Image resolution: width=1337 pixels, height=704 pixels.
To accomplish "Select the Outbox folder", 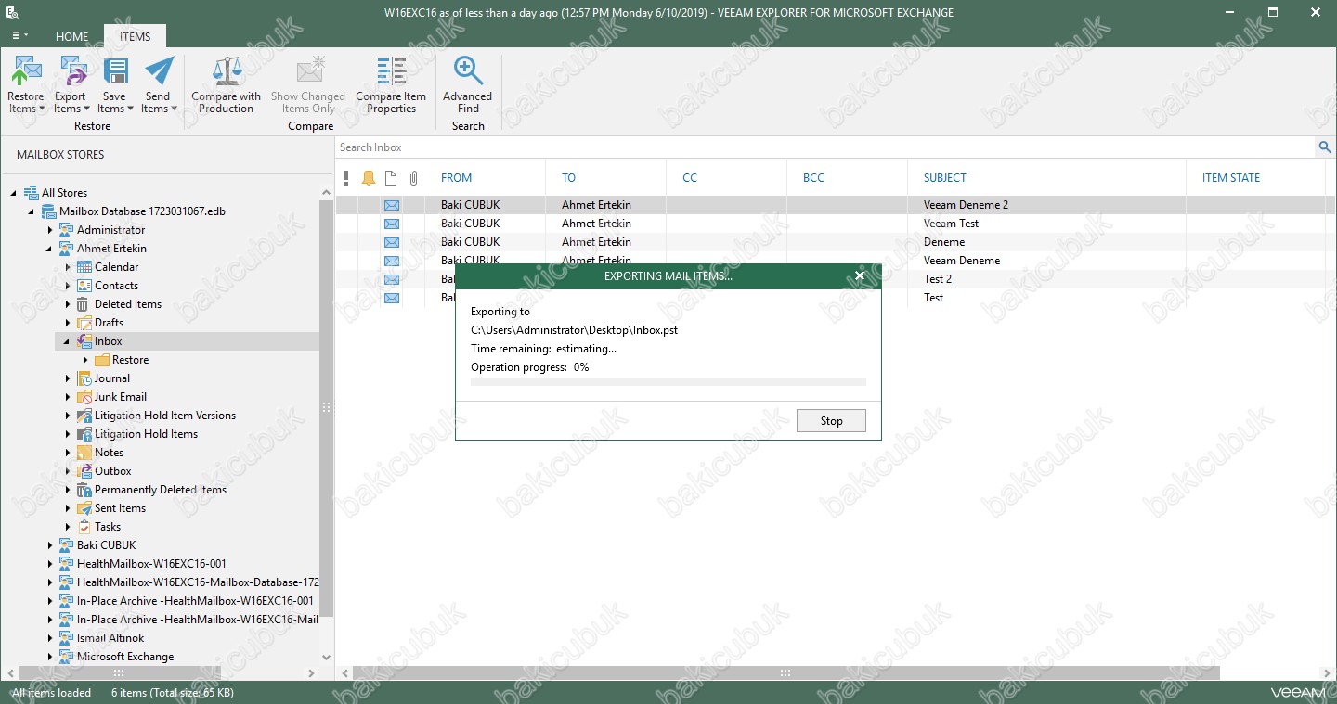I will [113, 471].
